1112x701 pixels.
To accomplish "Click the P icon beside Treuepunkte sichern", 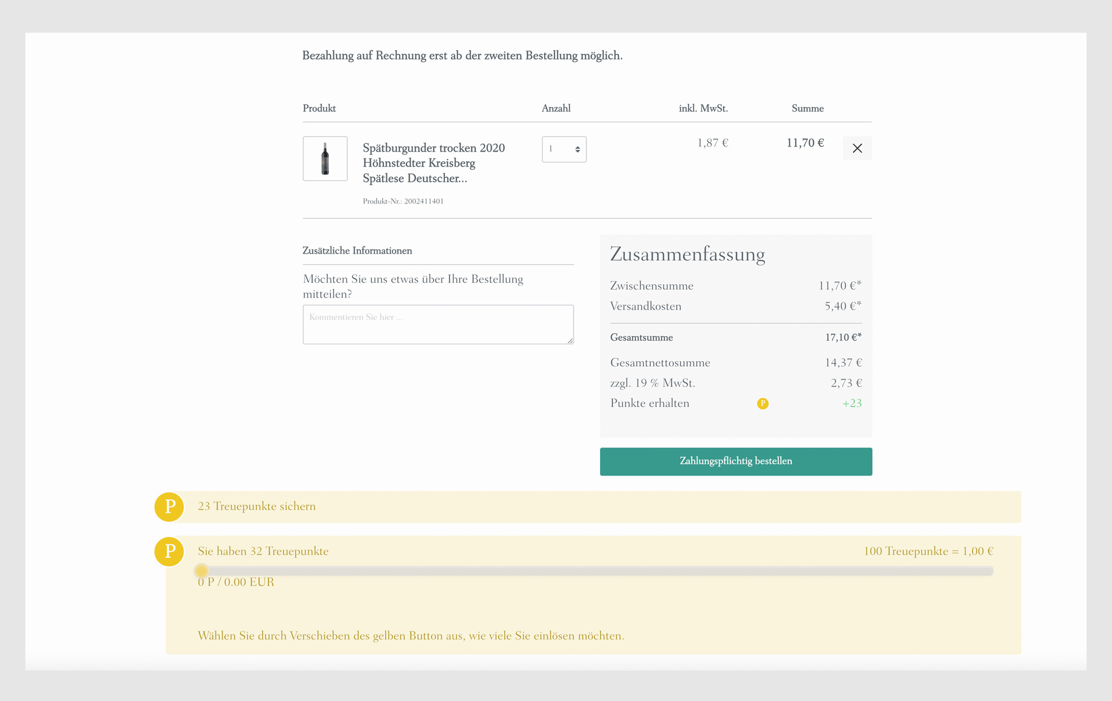I will pos(169,507).
